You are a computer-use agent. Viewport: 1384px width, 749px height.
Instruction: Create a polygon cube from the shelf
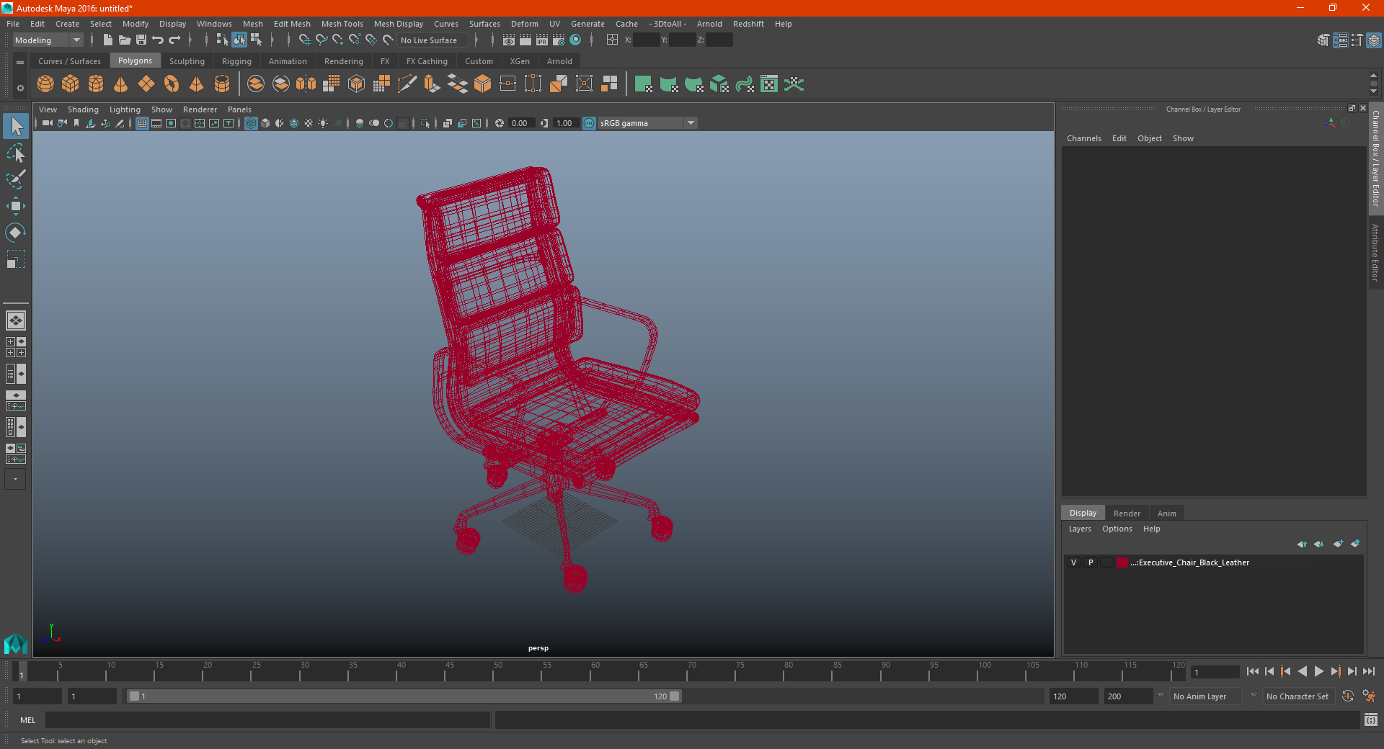tap(71, 84)
